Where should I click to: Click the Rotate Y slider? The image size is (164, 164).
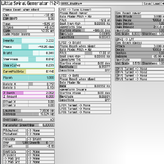(x=29, y=88)
